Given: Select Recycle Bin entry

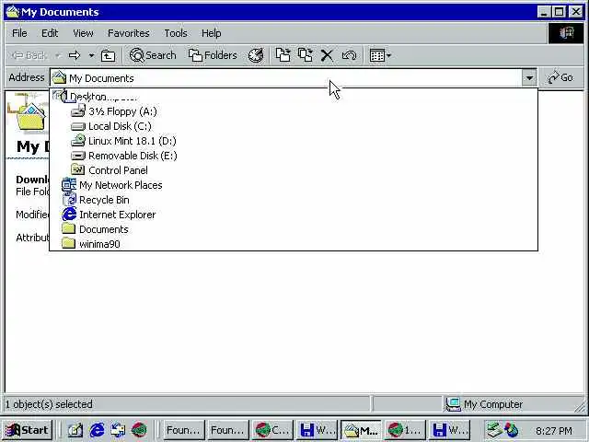Looking at the screenshot, I should [x=294, y=200].
